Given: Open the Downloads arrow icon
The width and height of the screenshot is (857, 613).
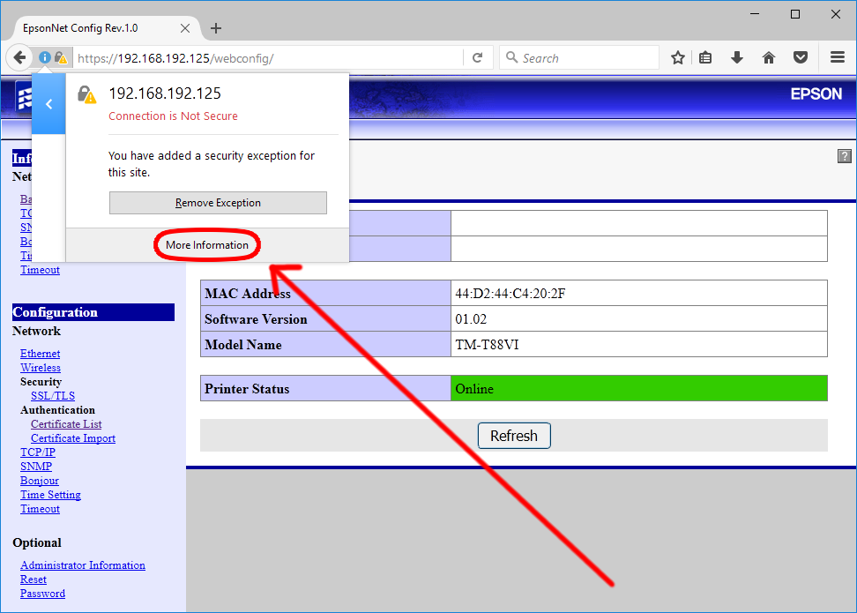Looking at the screenshot, I should pos(737,58).
